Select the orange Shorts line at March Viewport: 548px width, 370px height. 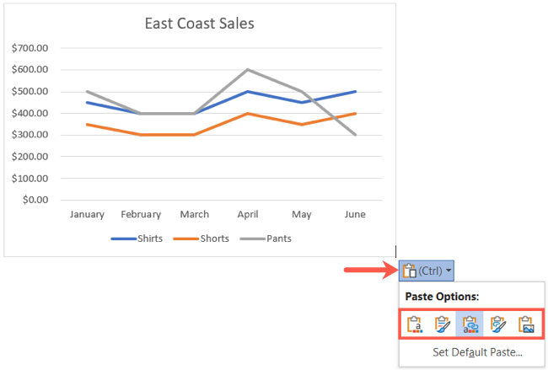coord(194,135)
